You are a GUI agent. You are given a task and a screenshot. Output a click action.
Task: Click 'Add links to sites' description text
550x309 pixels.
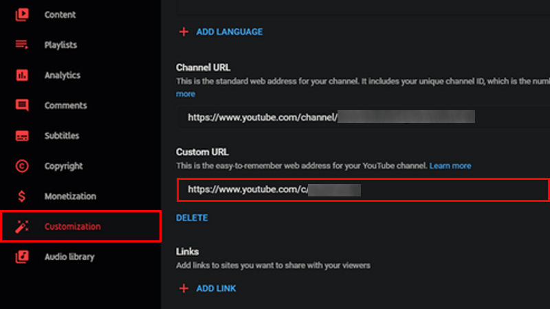coord(273,265)
